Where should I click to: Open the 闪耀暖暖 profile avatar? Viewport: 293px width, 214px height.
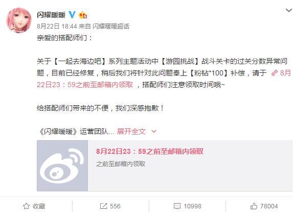click(19, 20)
